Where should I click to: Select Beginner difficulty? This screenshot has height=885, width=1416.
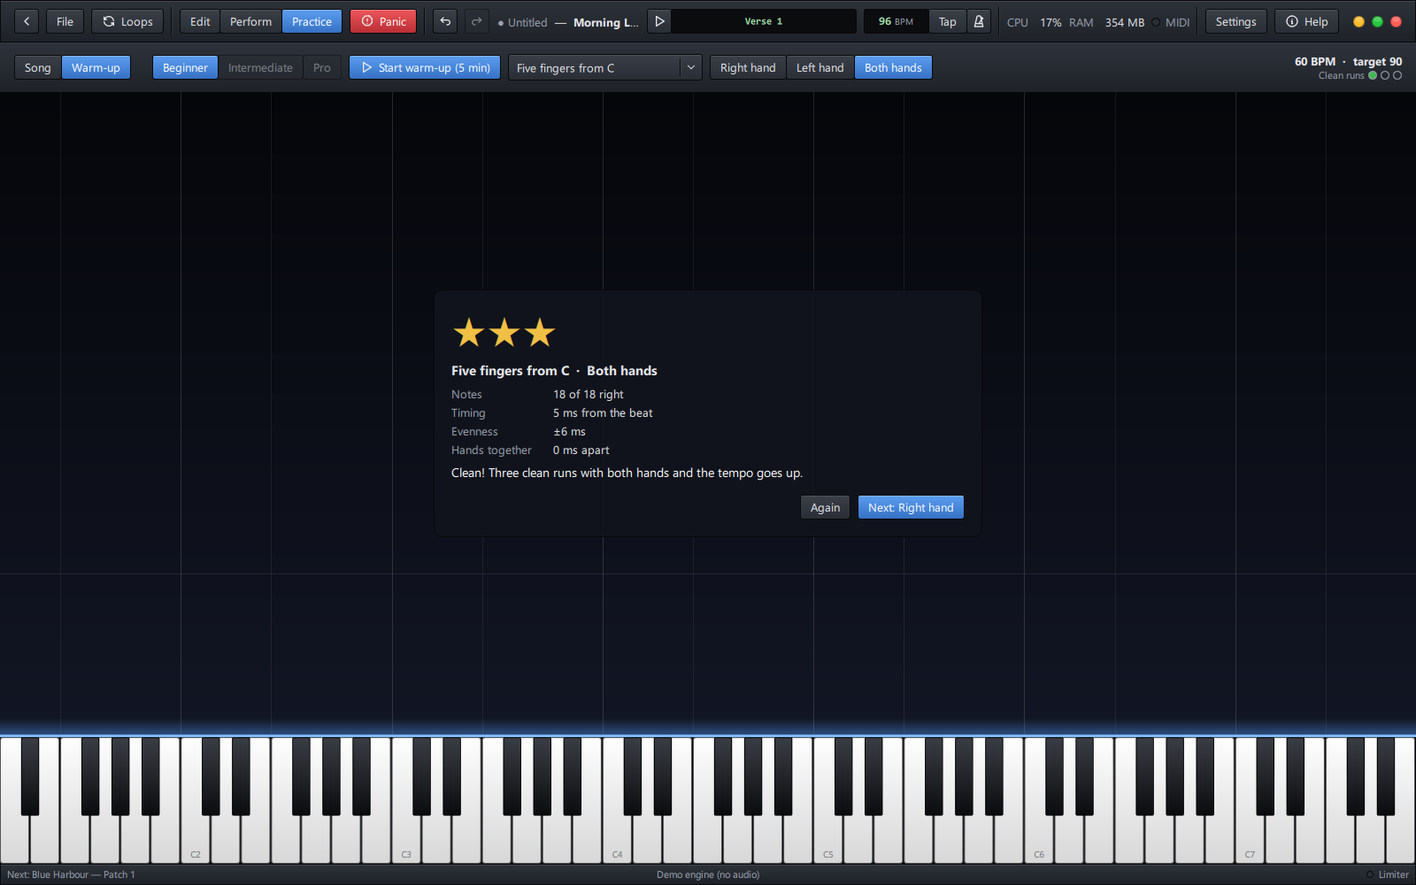pos(185,67)
